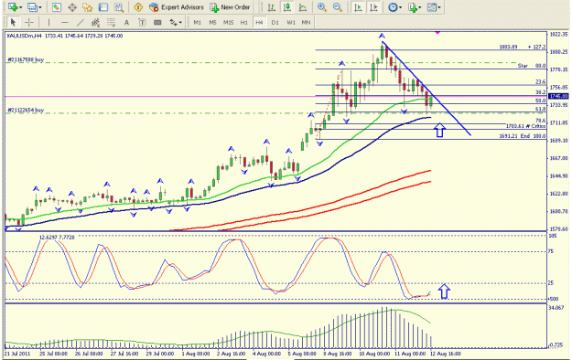This screenshot has width=572, height=360.
Task: Click the Arrows objects icon
Action: coord(173,23)
